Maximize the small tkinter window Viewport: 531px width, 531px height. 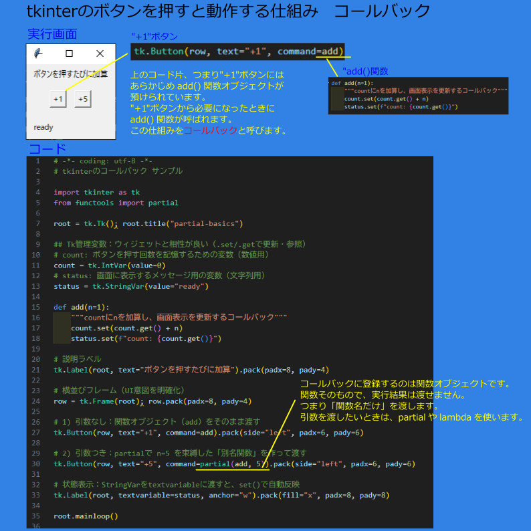pyautogui.click(x=69, y=54)
